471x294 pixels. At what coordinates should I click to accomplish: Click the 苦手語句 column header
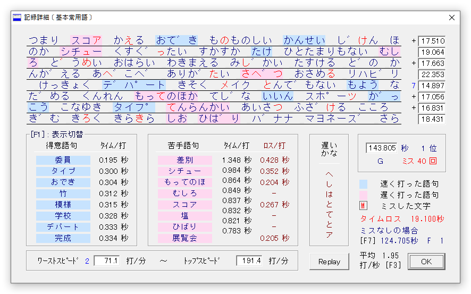coord(183,146)
